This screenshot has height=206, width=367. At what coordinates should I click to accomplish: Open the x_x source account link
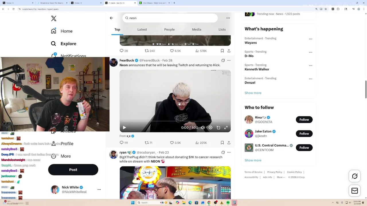128,136
